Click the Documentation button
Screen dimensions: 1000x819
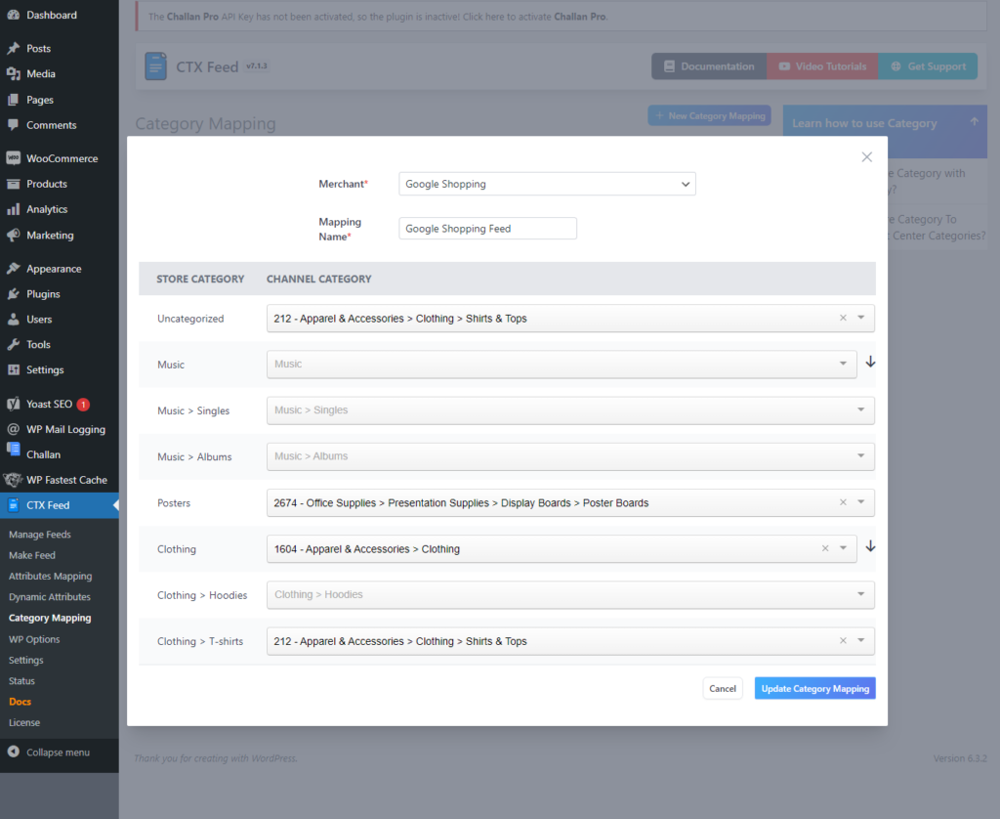tap(709, 66)
